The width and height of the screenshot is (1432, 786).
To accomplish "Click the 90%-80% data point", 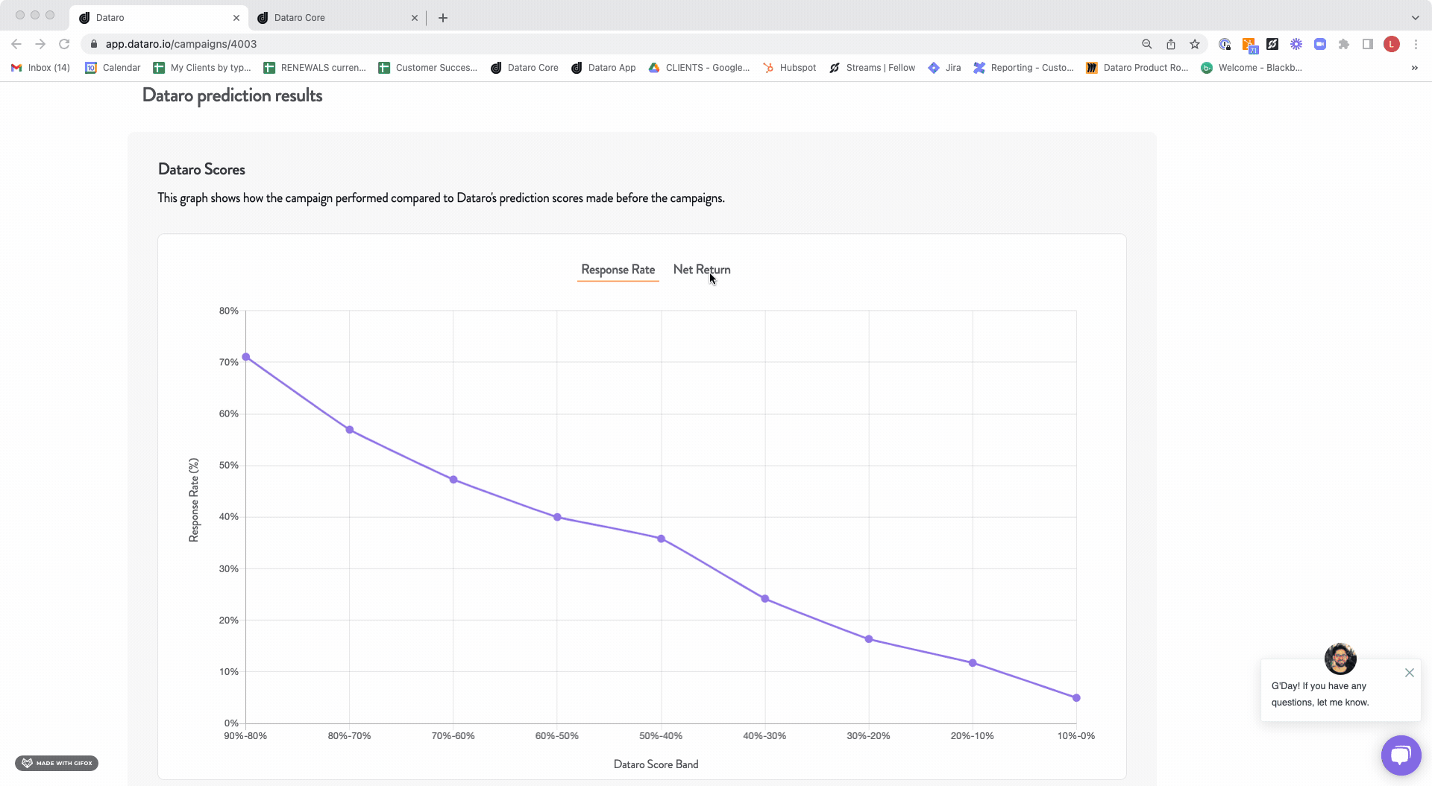I will [x=246, y=357].
